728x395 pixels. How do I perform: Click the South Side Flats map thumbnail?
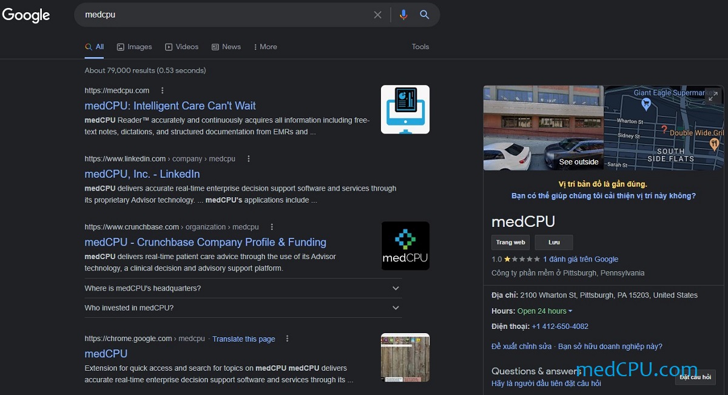pos(665,127)
